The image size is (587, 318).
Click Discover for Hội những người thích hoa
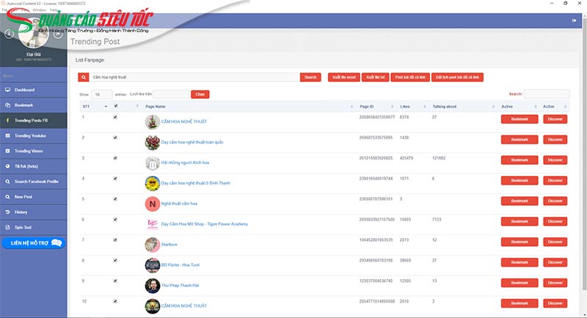[x=555, y=160]
